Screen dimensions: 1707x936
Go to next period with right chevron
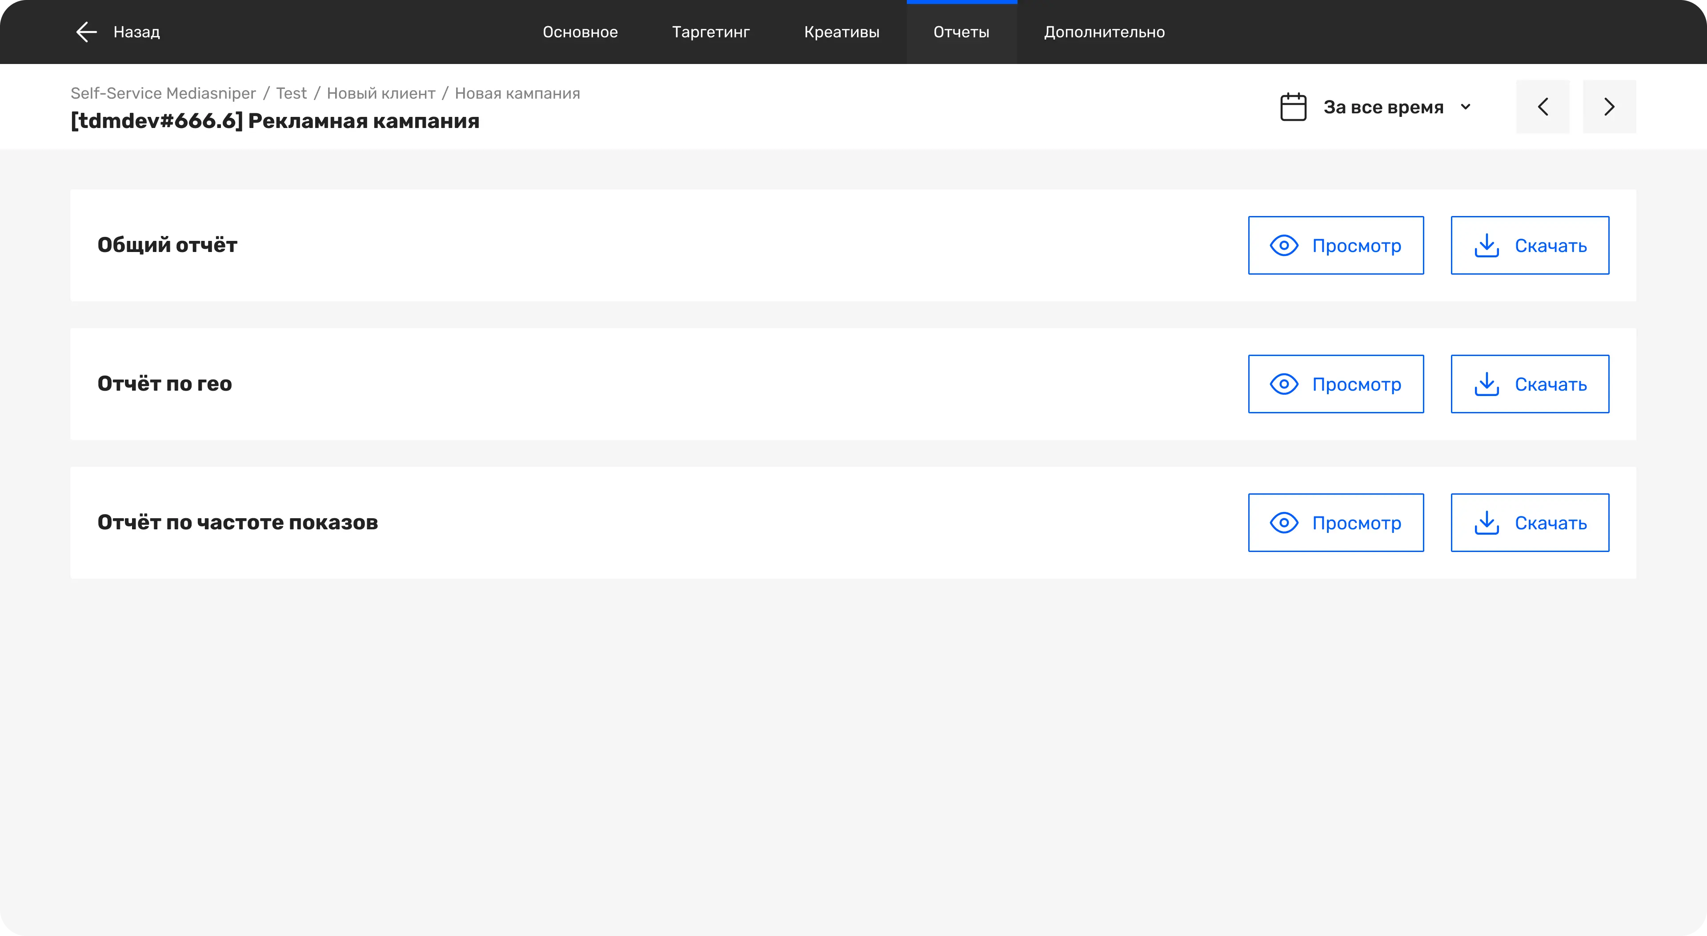1609,107
